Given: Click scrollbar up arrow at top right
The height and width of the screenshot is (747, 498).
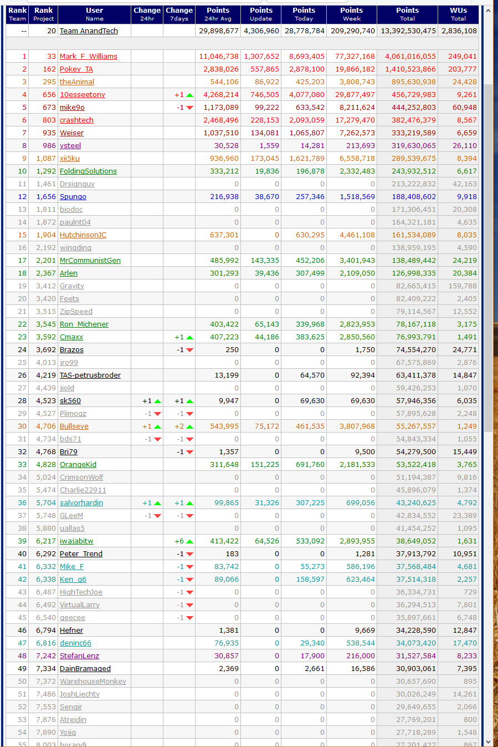Looking at the screenshot, I should click(488, 11).
